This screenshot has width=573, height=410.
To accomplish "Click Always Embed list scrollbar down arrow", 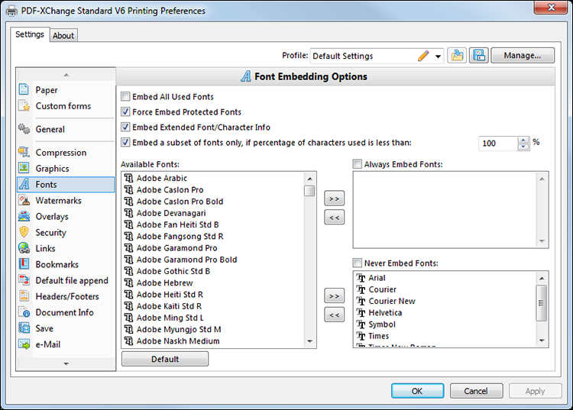I will (x=542, y=241).
